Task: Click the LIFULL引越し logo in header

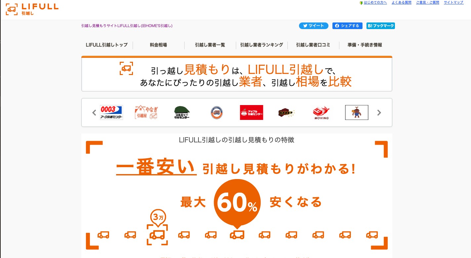Action: (x=32, y=10)
